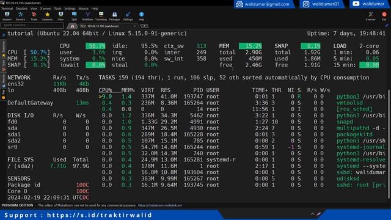Click the Split terminal toolbar icon
This screenshot has width=391, height=220.
pos(74,16)
